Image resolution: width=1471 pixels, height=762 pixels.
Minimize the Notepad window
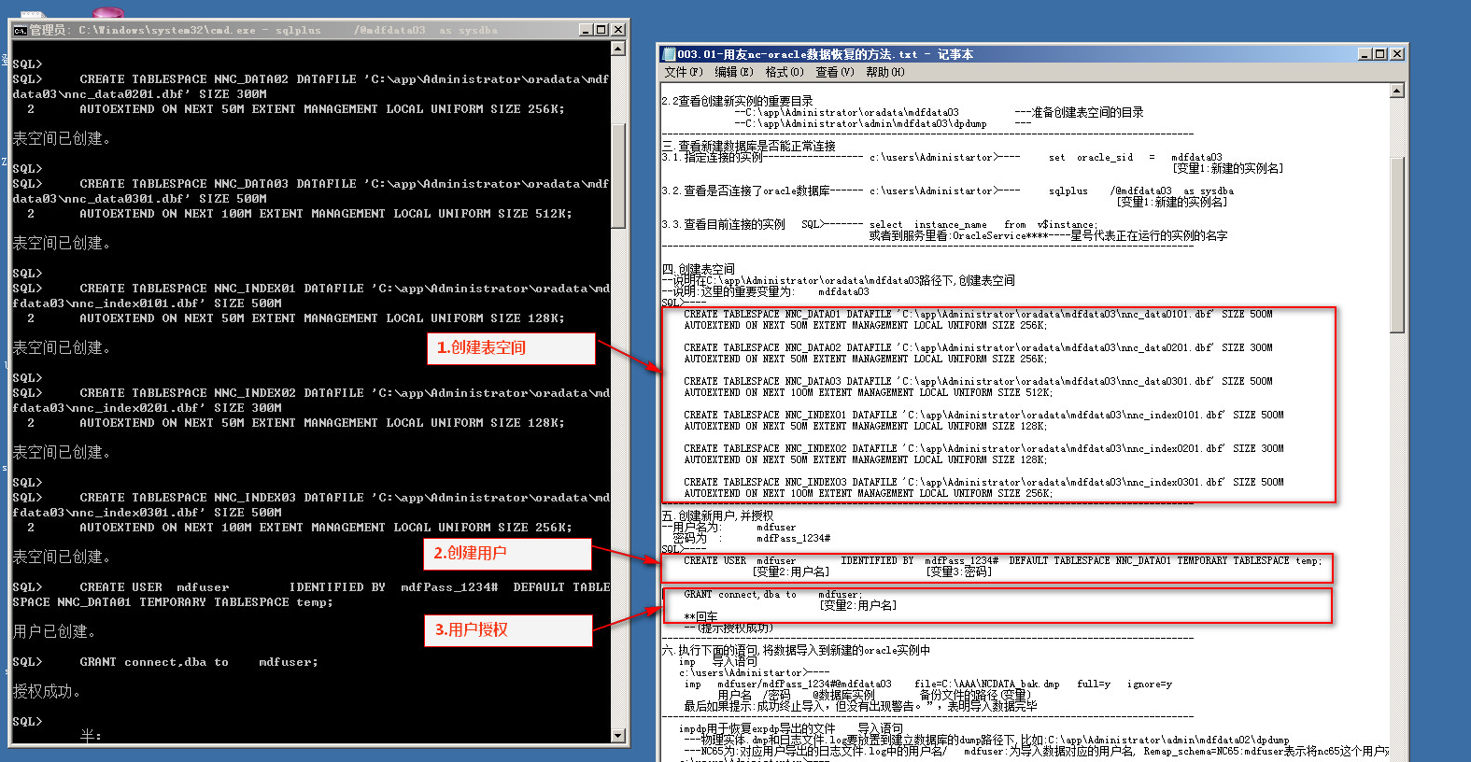coord(1365,54)
